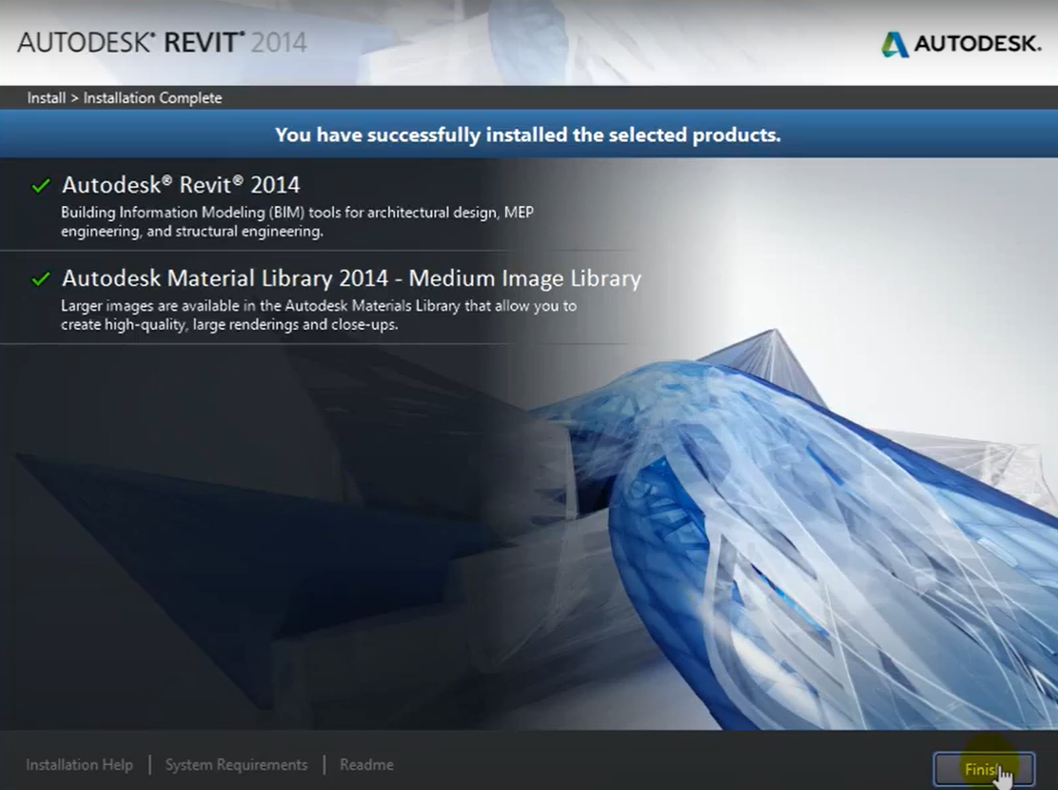The height and width of the screenshot is (790, 1058).
Task: Select the Autodesk Material Library 2014 heading
Action: tap(225, 279)
